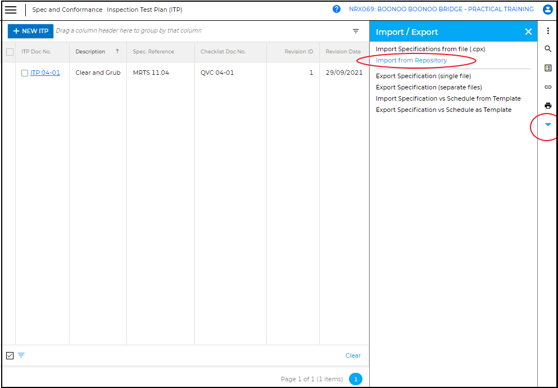Toggle the filter enabled checkbox at grid bottom

tap(10, 355)
